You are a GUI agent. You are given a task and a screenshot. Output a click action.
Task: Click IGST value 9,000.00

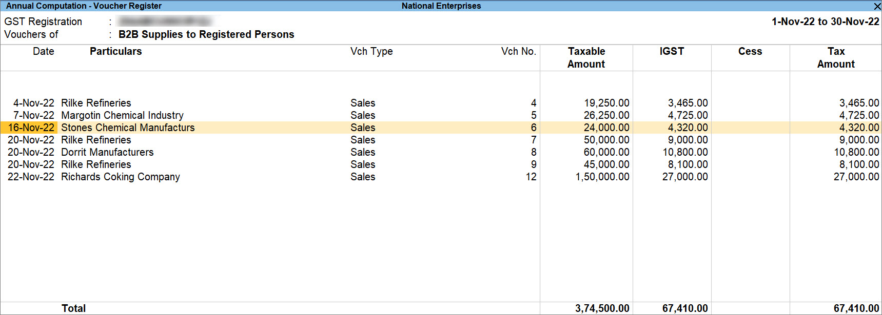tap(688, 140)
